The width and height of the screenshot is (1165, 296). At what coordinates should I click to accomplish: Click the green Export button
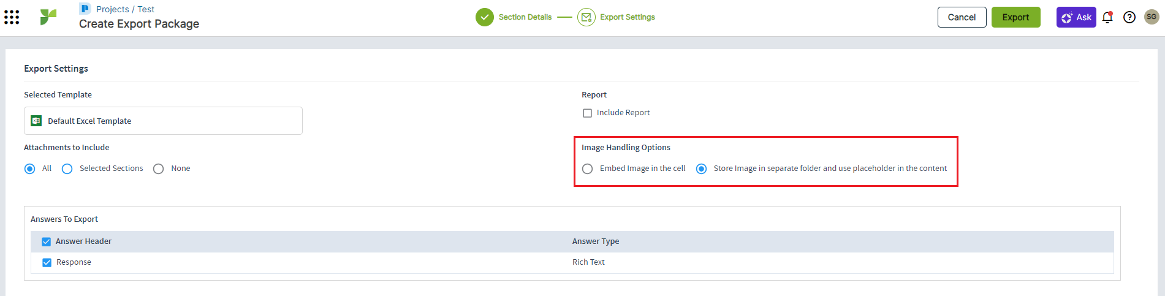pos(1015,17)
